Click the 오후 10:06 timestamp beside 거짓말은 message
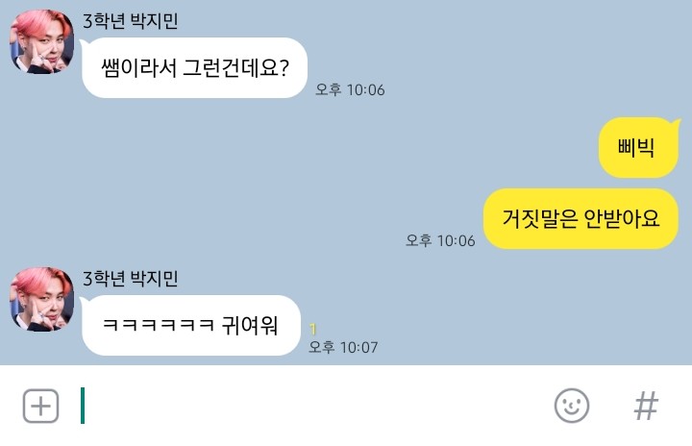This screenshot has width=692, height=446. (x=440, y=240)
